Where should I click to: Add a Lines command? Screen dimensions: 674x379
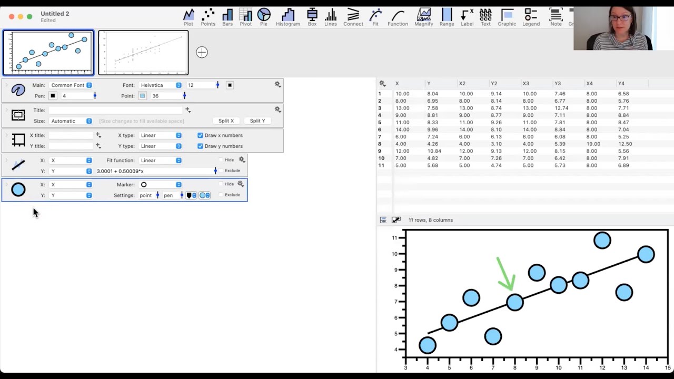point(331,17)
